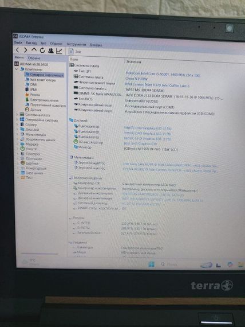Select the DIMM1: SK hynix row
The height and width of the screenshot is (327, 245).
coord(98,94)
